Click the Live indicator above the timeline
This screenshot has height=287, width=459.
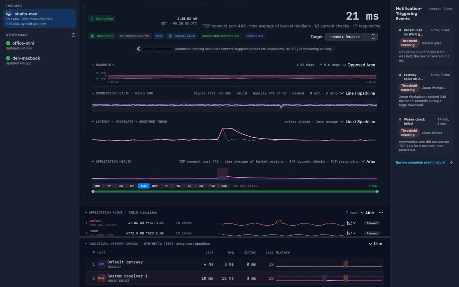[x=373, y=186]
